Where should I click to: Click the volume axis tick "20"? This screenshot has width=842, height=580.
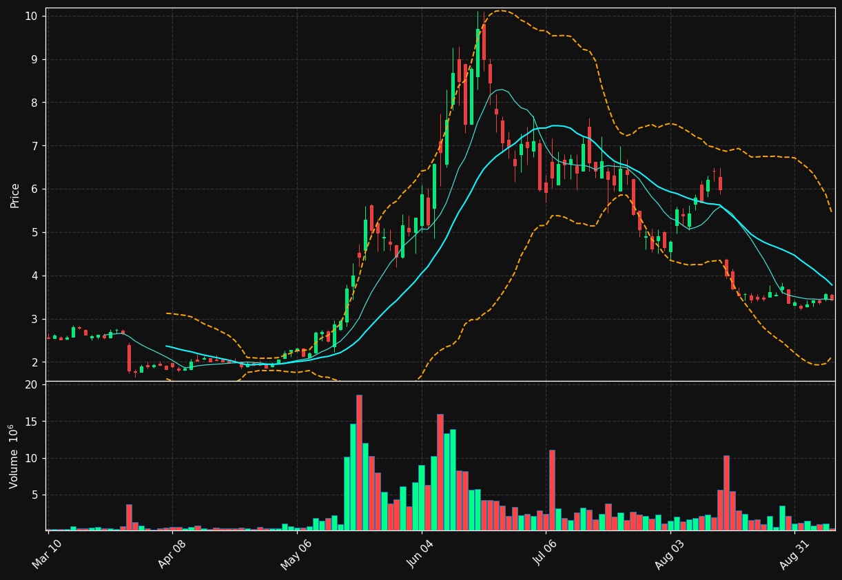[31, 384]
